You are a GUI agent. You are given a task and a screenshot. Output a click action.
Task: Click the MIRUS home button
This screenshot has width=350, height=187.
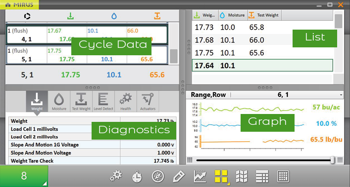coord(19,4)
